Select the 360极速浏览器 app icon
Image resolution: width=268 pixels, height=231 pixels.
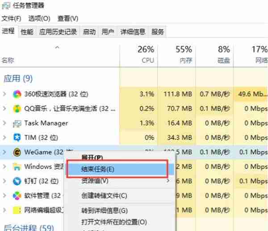17,94
